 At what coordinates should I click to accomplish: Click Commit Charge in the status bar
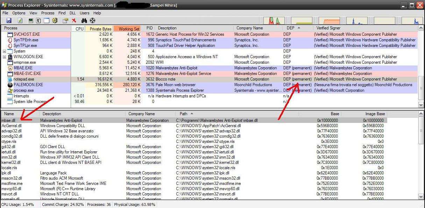point(63,204)
